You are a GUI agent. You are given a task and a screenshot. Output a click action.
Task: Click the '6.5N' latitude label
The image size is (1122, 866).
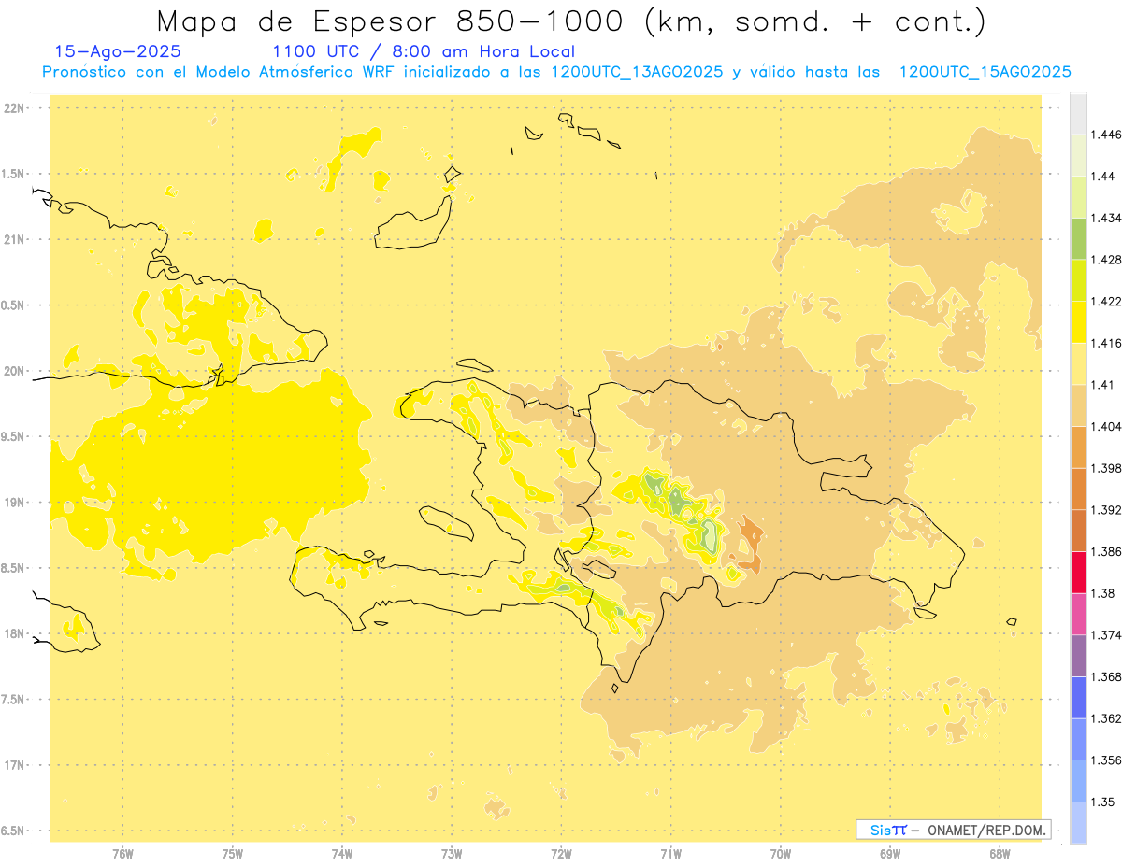point(13,831)
